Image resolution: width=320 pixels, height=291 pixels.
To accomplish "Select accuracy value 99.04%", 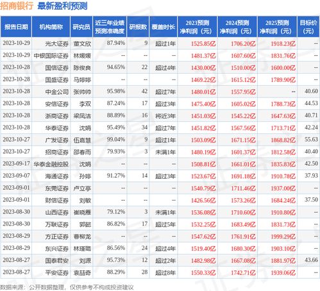I will point(116,140).
